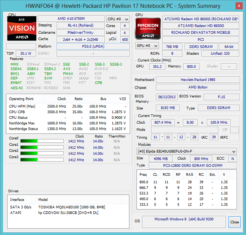Click the µCU value 600
Screen dimensions: 246x235
(x=125, y=39)
